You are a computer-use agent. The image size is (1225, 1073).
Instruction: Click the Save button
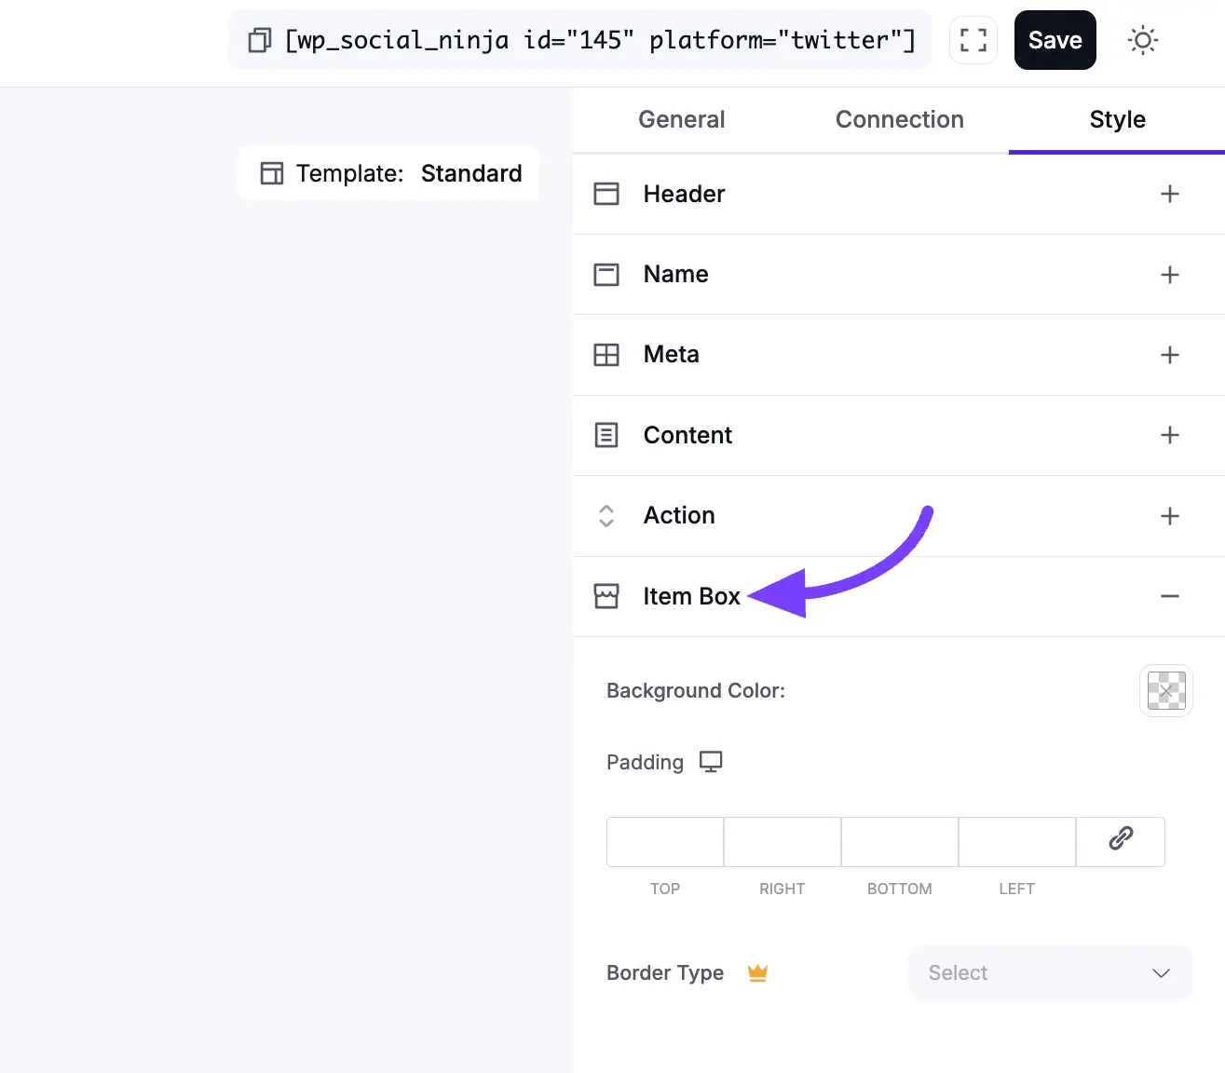tap(1055, 40)
